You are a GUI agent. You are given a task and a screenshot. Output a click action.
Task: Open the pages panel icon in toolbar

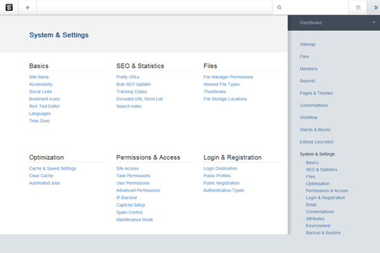pos(358,8)
